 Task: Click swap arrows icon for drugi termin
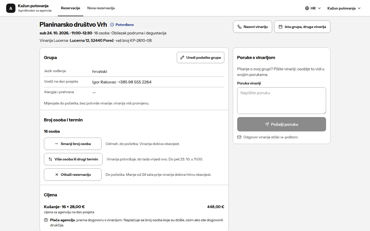point(50,159)
